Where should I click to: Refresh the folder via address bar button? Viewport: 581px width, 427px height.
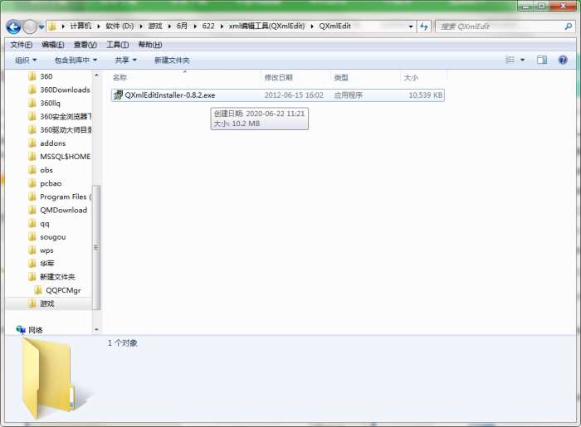click(424, 27)
